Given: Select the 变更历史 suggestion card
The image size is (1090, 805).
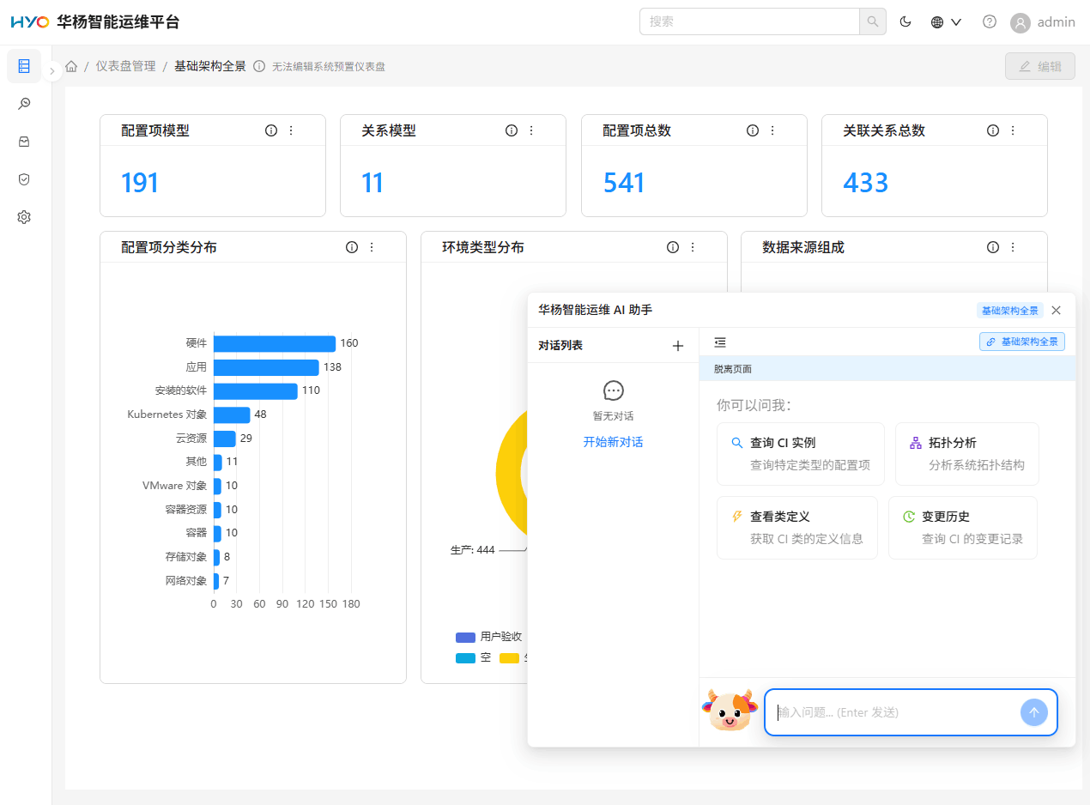Looking at the screenshot, I should point(963,528).
